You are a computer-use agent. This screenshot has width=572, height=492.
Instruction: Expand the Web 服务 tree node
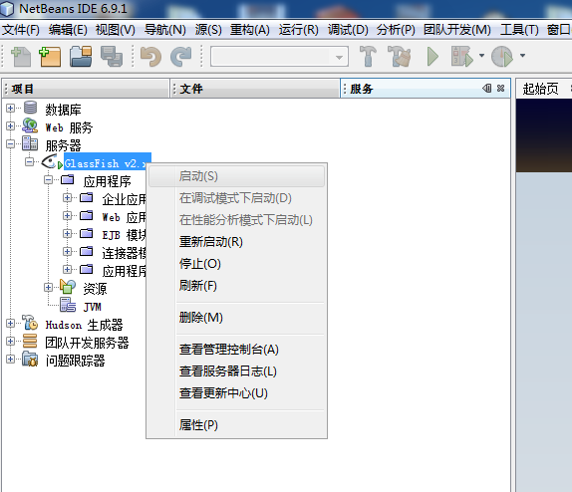coord(11,125)
